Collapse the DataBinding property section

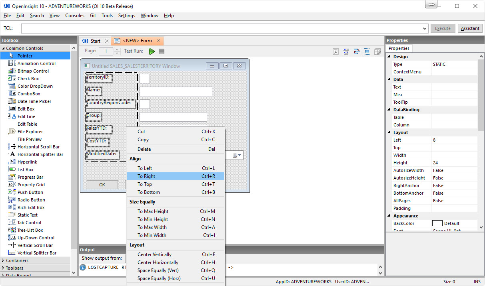(x=389, y=110)
